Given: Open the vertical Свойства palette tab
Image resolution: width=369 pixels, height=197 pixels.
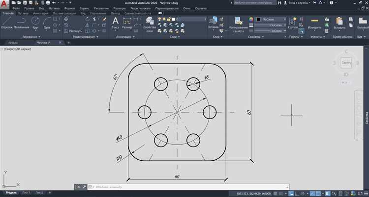Looking at the screenshot, I should [367, 118].
